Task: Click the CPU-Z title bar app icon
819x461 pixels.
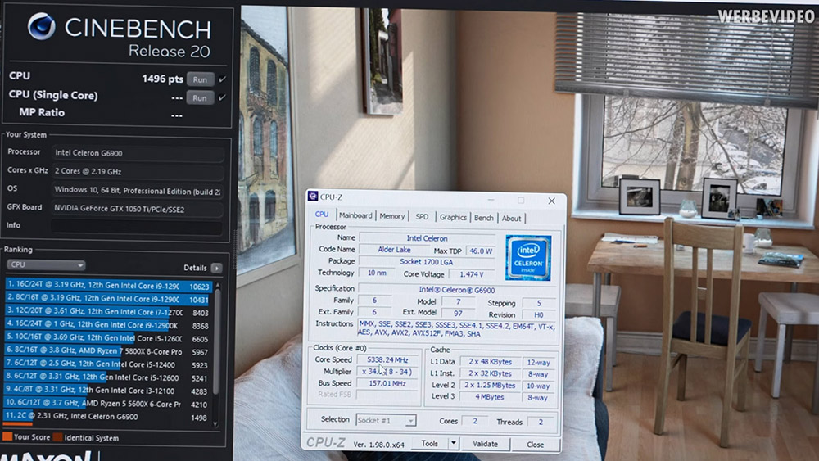Action: click(313, 196)
